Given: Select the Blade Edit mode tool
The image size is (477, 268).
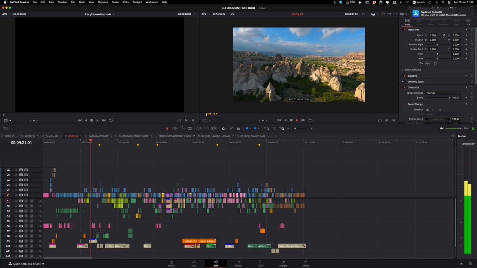Looking at the screenshot, I should click(x=189, y=128).
